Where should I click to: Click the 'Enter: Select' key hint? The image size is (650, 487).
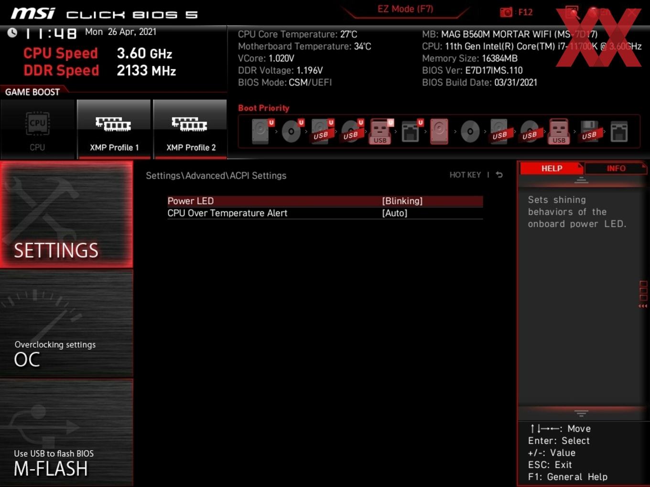click(559, 441)
